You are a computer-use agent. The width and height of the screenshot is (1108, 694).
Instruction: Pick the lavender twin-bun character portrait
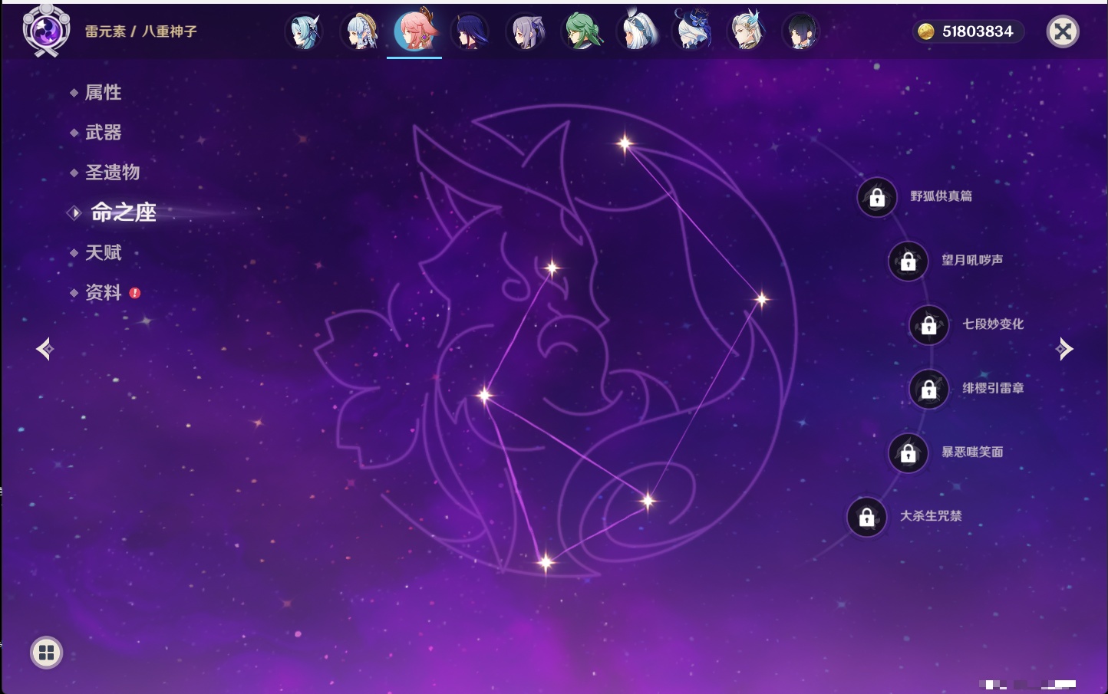click(x=526, y=32)
